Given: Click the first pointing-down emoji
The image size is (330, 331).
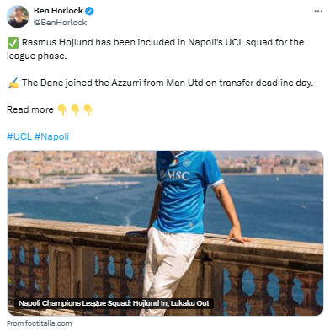Looking at the screenshot, I should coord(62,110).
